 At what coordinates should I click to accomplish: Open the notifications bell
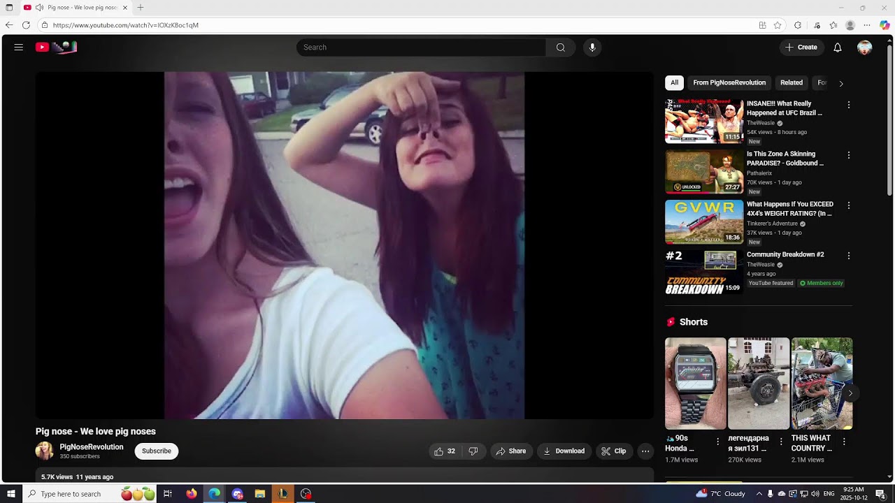[837, 48]
